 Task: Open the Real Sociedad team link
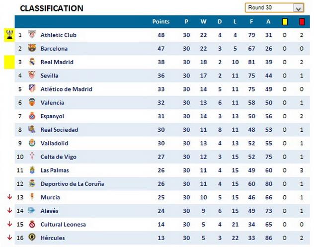point(59,130)
